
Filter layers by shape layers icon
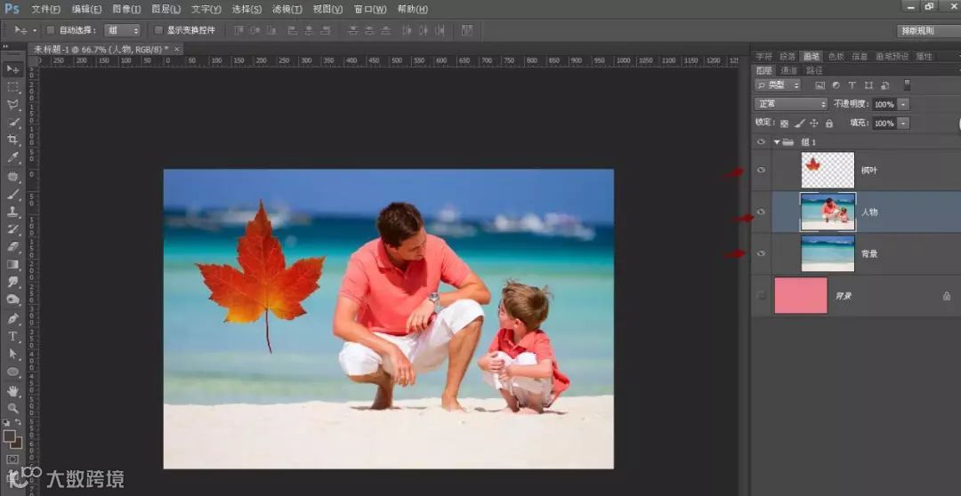tap(868, 85)
